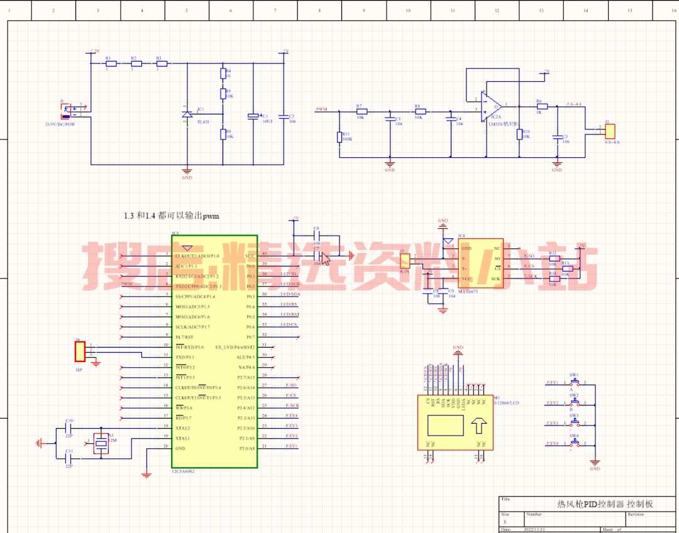The image size is (679, 533).
Task: Click the note text about 1.3 and 1.4 pwm
Action: click(172, 216)
